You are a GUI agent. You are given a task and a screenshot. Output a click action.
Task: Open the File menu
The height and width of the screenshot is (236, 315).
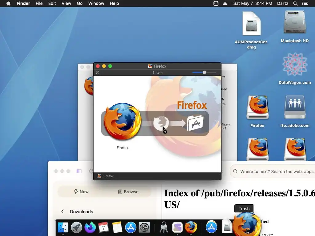(x=39, y=3)
